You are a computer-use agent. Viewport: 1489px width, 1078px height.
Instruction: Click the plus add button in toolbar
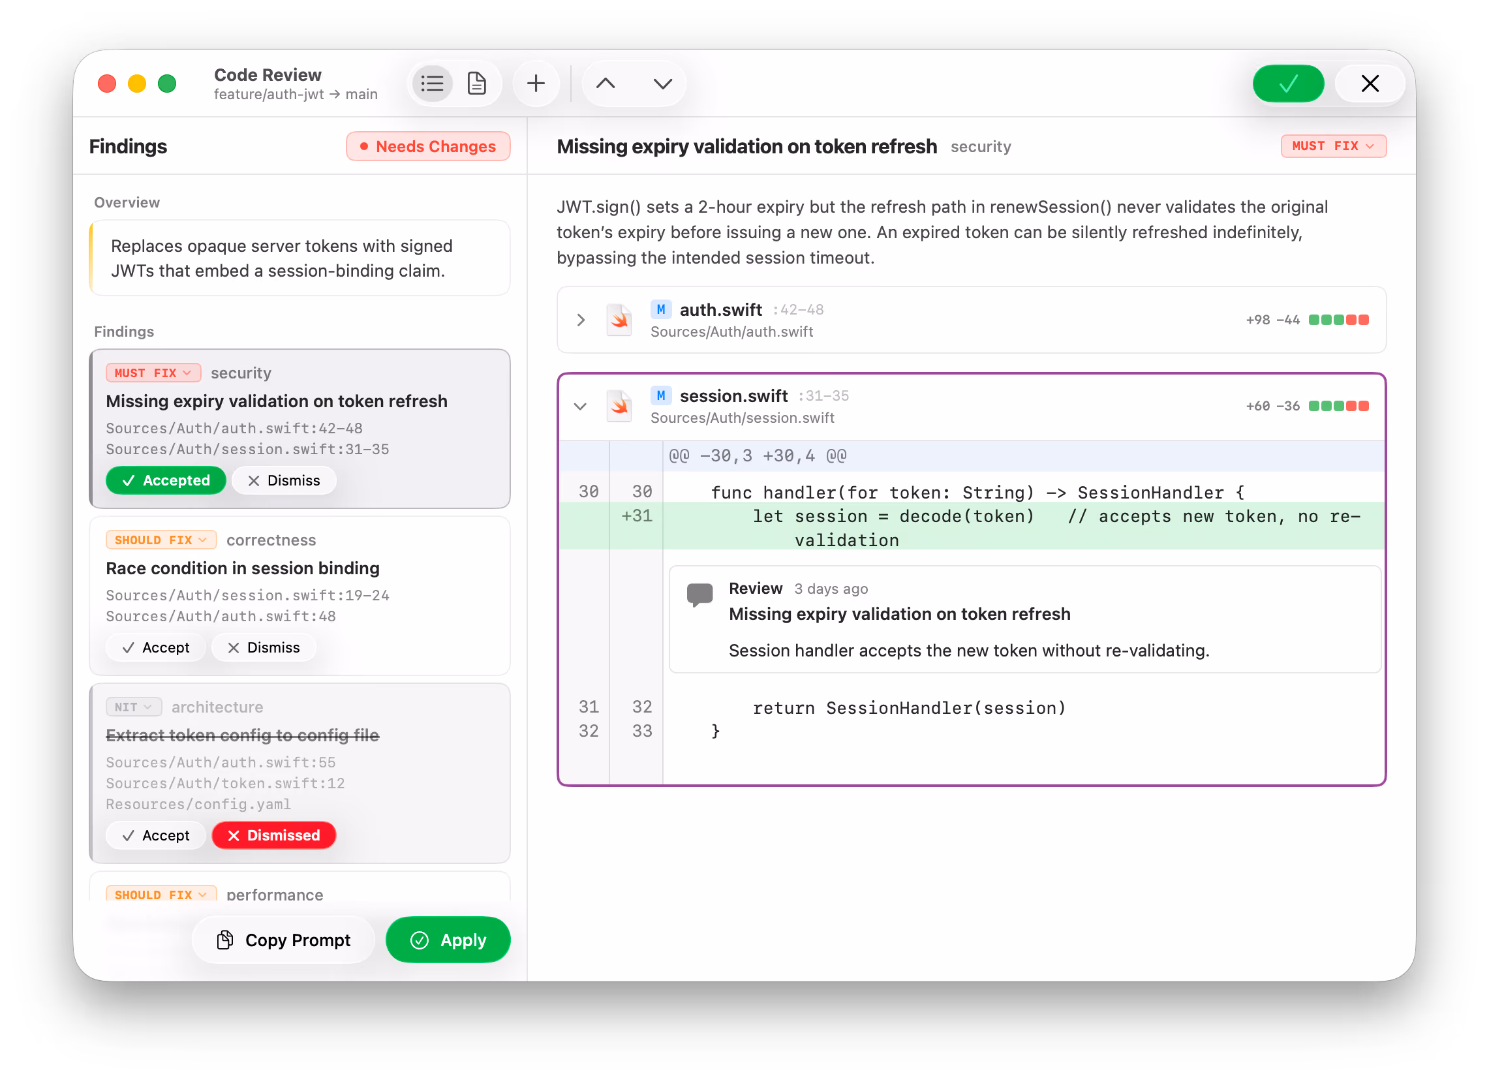click(536, 84)
